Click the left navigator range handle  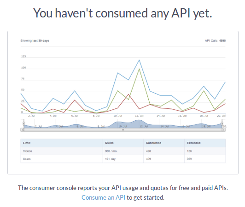click(24, 123)
